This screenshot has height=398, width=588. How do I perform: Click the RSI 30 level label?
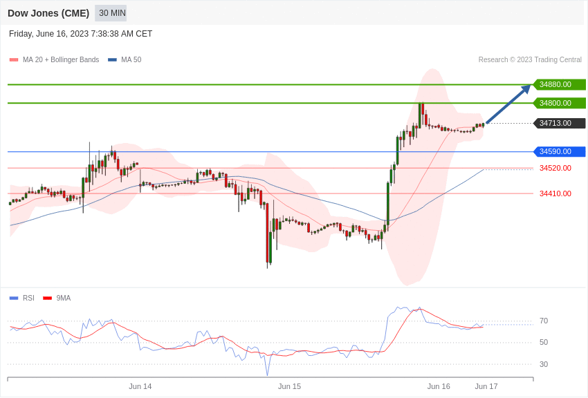point(544,364)
